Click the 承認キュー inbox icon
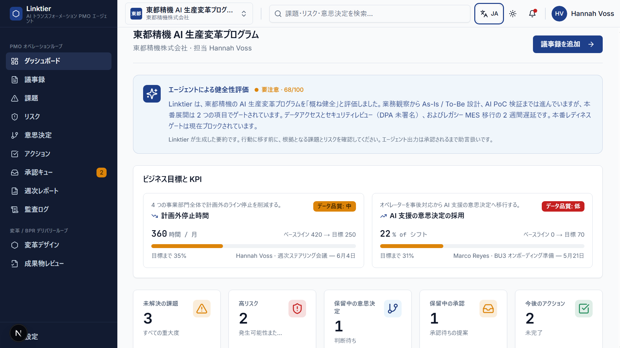This screenshot has height=348, width=620. (15, 173)
